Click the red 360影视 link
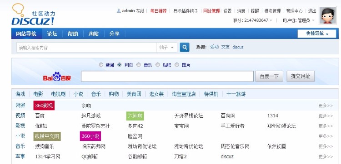Viewport: 341px width, 164px height. (44, 106)
